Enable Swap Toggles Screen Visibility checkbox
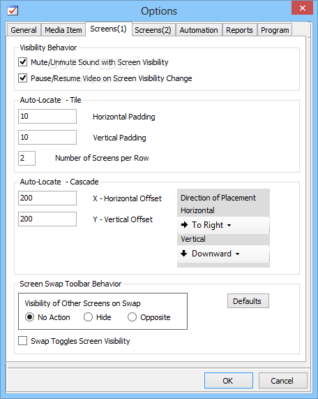 tap(23, 341)
